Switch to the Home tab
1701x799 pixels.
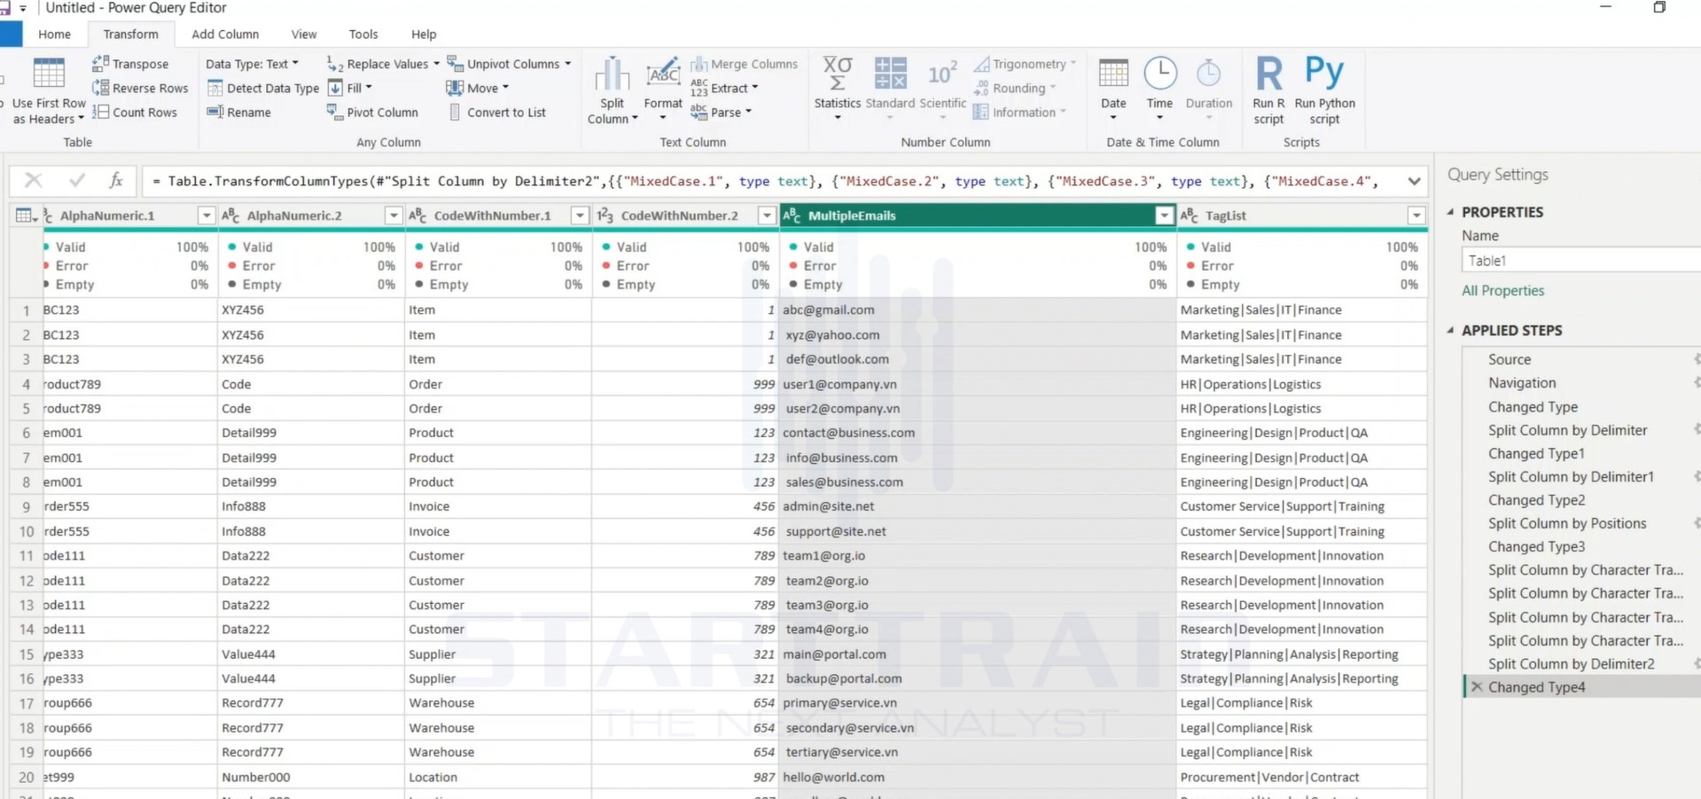tap(54, 34)
